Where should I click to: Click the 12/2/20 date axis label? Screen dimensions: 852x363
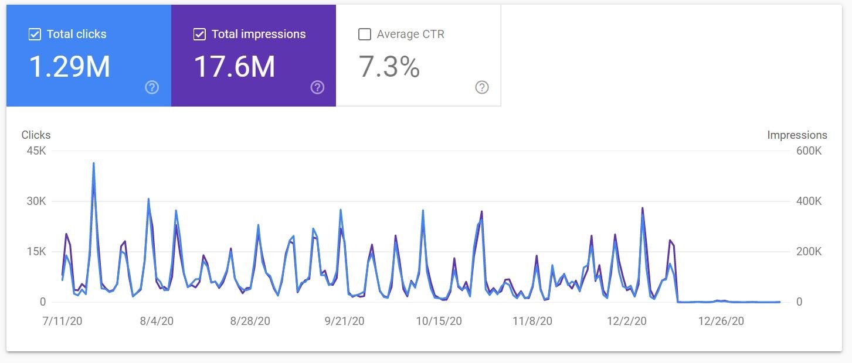(x=627, y=321)
